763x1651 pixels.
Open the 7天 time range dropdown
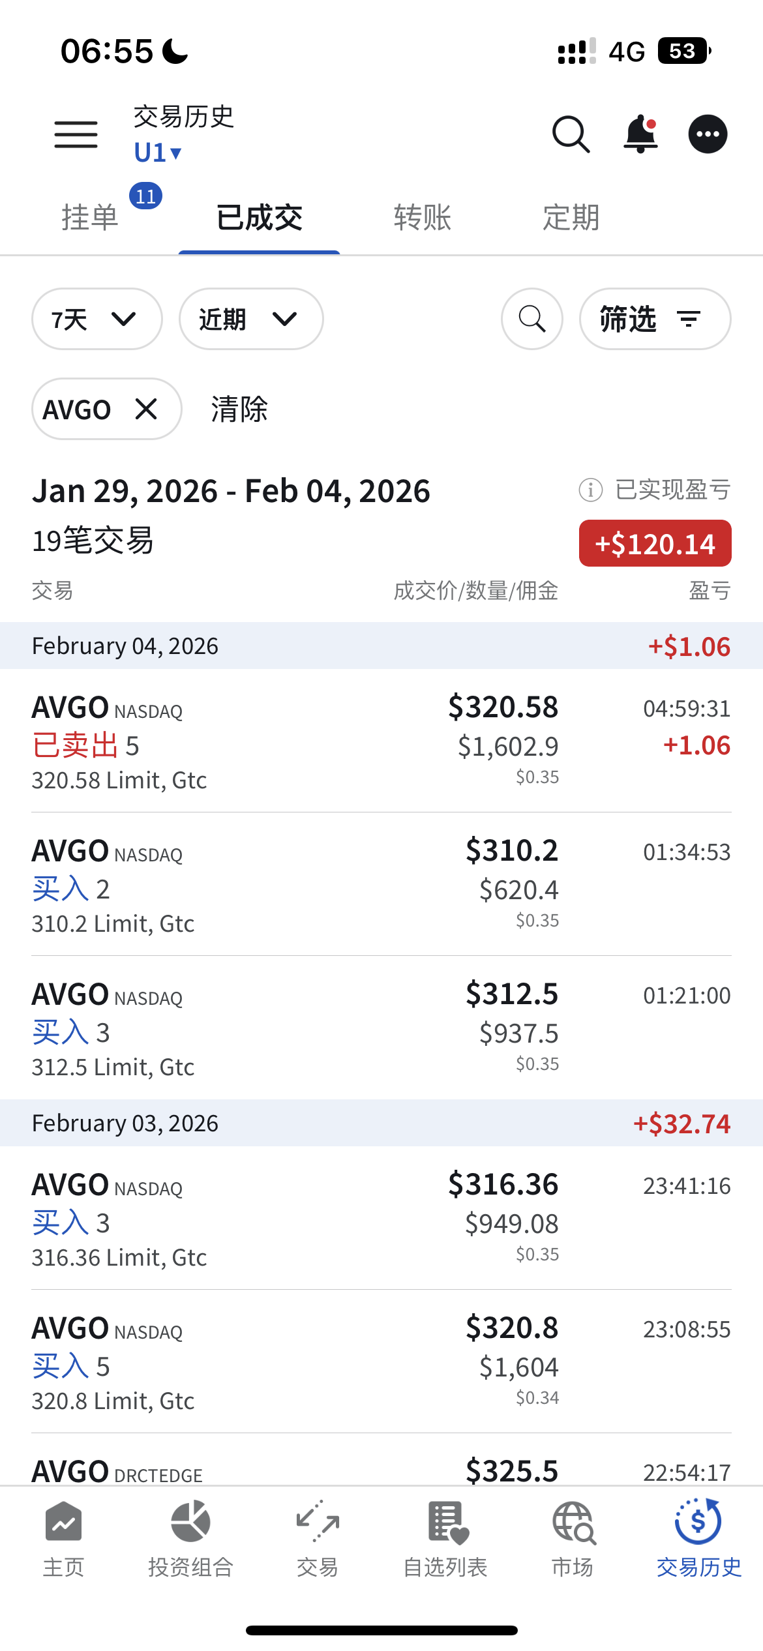pyautogui.click(x=97, y=319)
